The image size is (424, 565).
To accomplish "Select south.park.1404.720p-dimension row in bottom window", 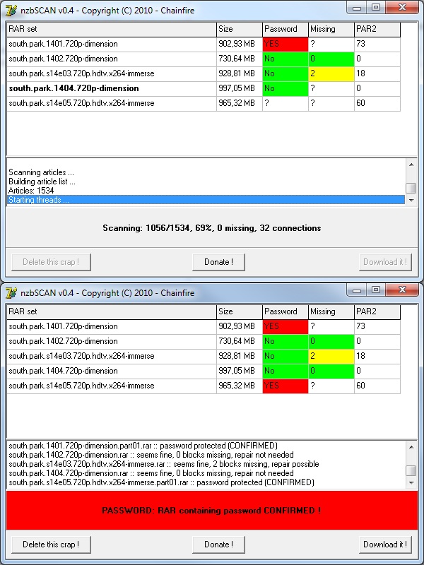I will (x=204, y=371).
